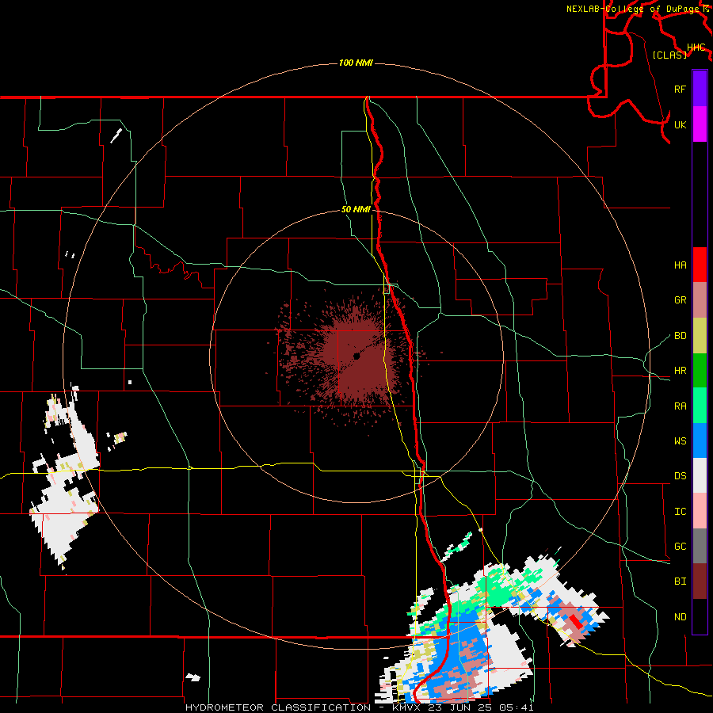
Task: Click the WS legend label
Action: pos(680,441)
